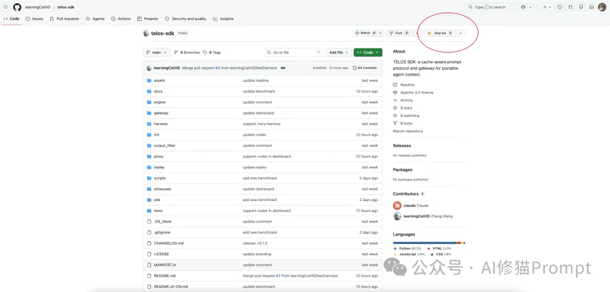Open your pull requests header icon
The height and width of the screenshot is (292, 610).
(570, 7)
